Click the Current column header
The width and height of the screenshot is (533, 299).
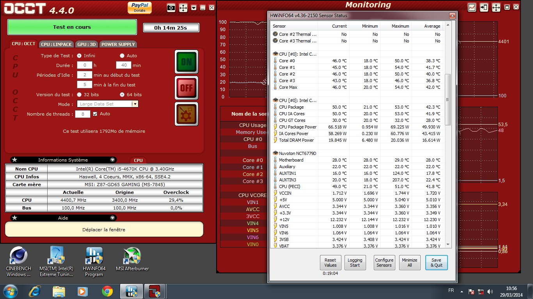coord(334,26)
